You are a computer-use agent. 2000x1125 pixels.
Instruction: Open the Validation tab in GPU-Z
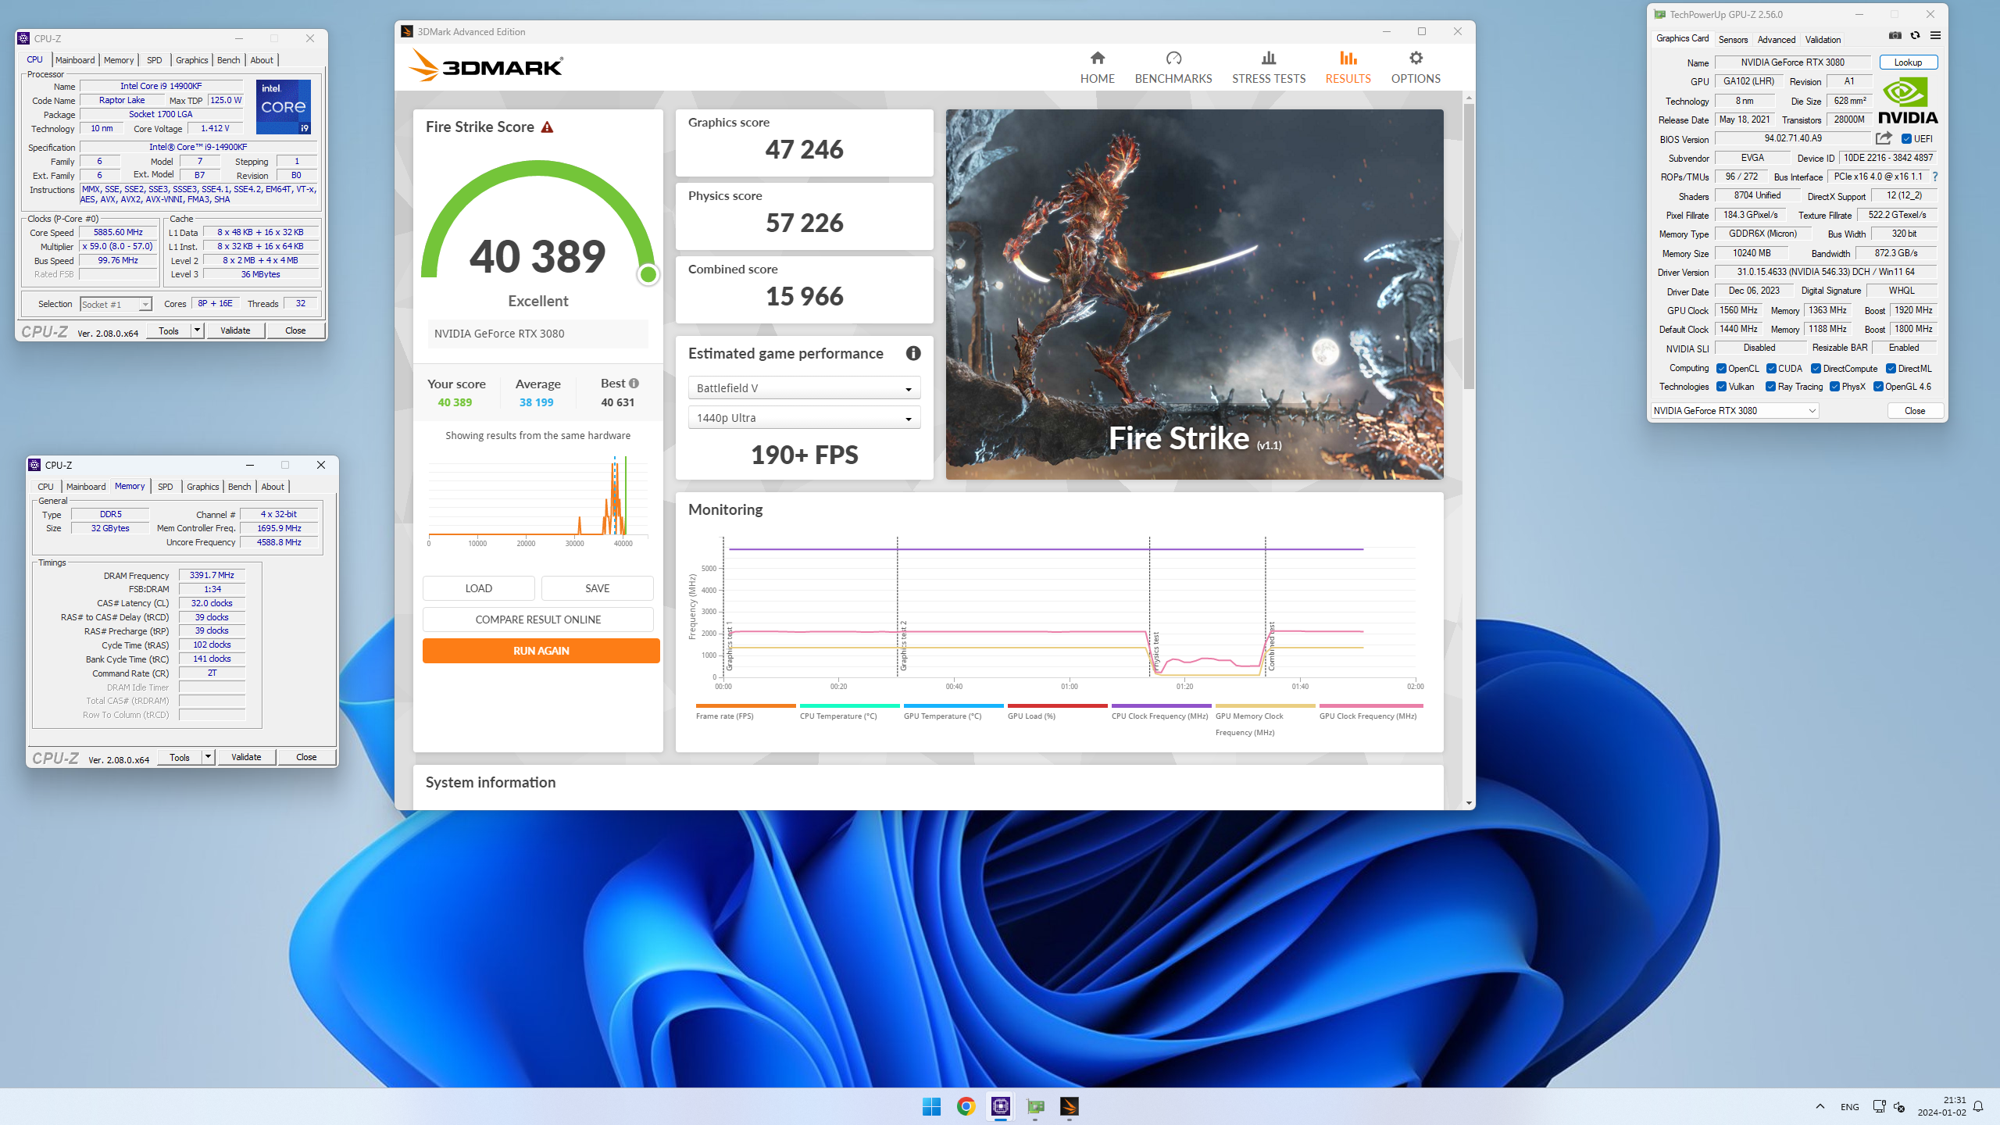tap(1823, 40)
